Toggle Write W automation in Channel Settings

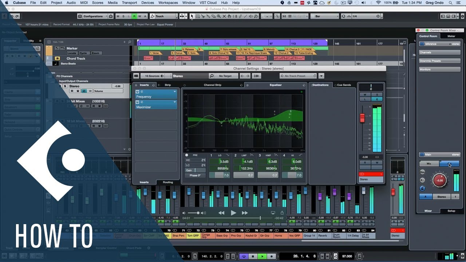377,163
